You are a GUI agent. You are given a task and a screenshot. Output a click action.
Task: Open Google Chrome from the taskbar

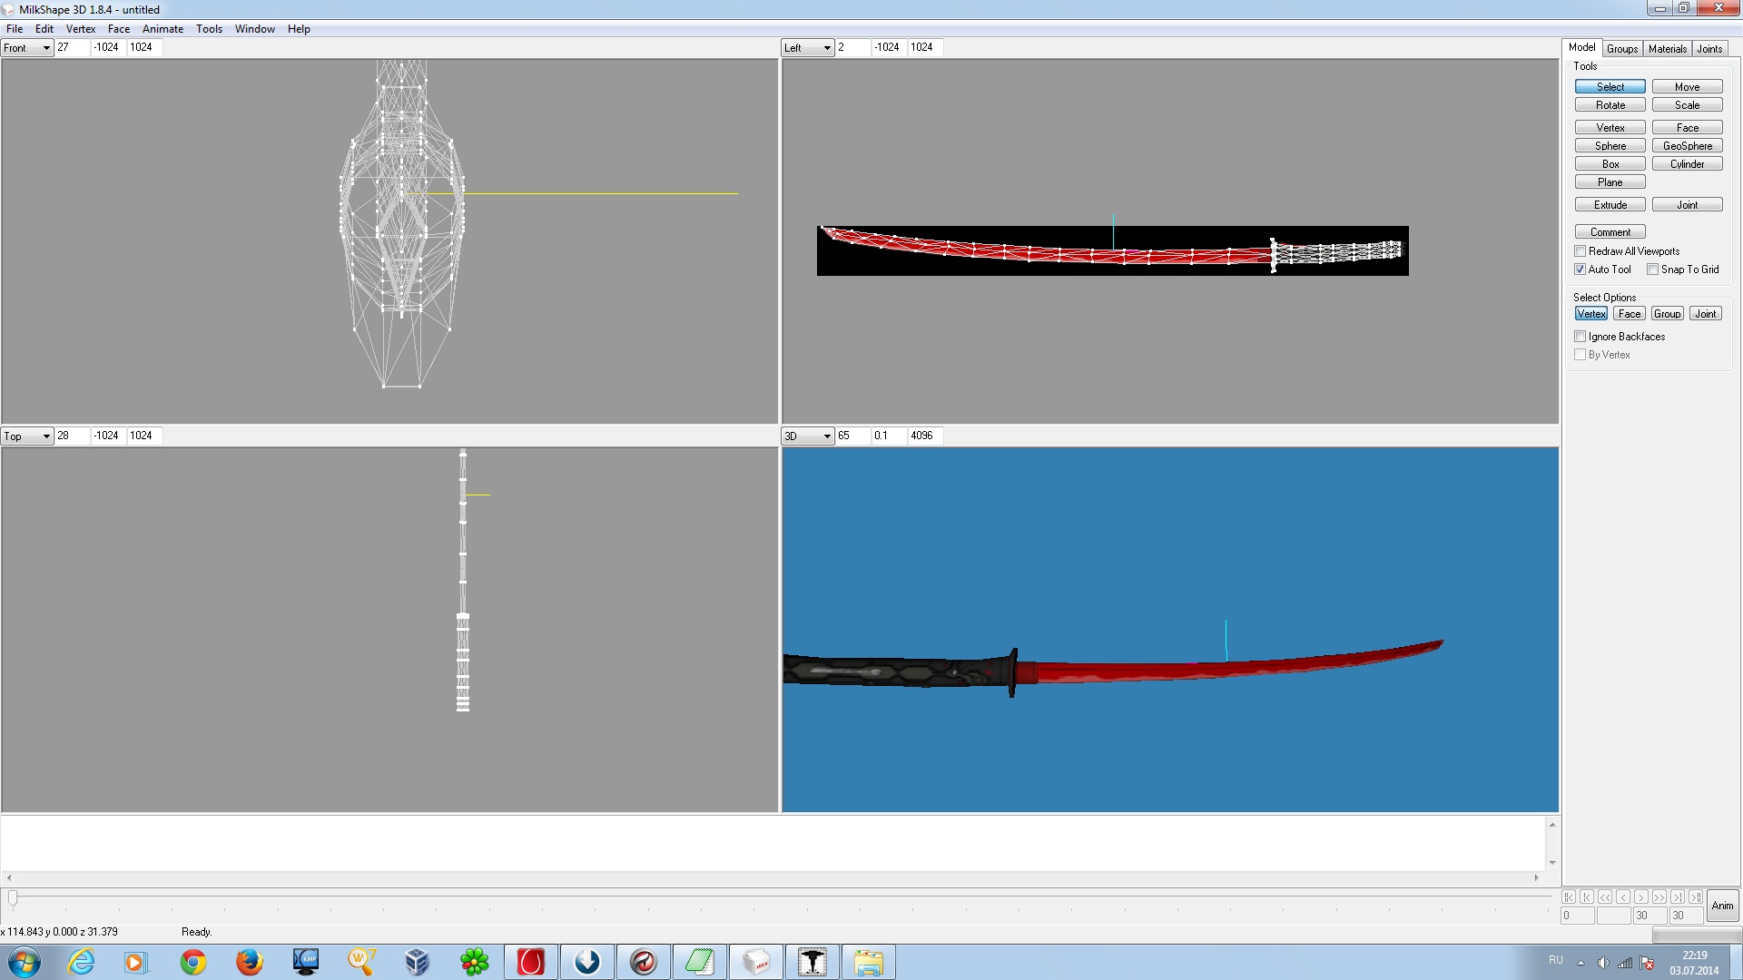pos(193,962)
